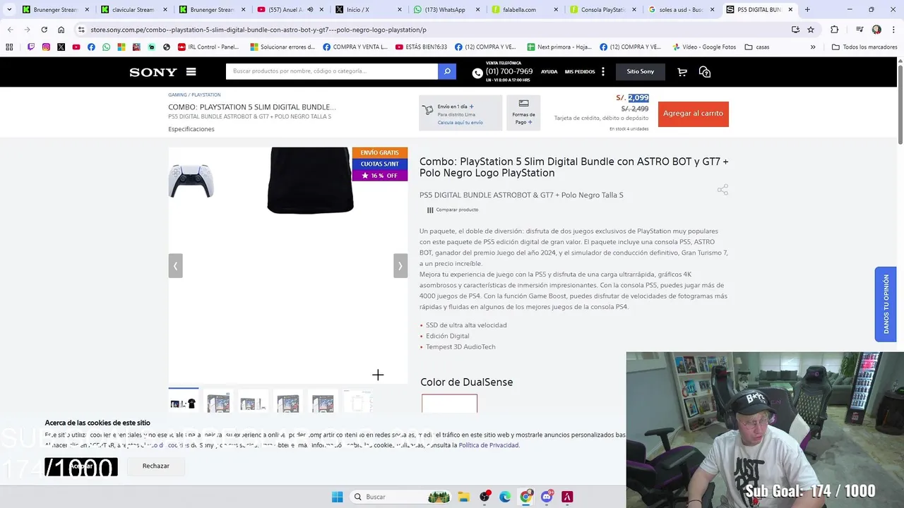Go back with browser back arrow
This screenshot has width=904, height=508.
(10, 30)
